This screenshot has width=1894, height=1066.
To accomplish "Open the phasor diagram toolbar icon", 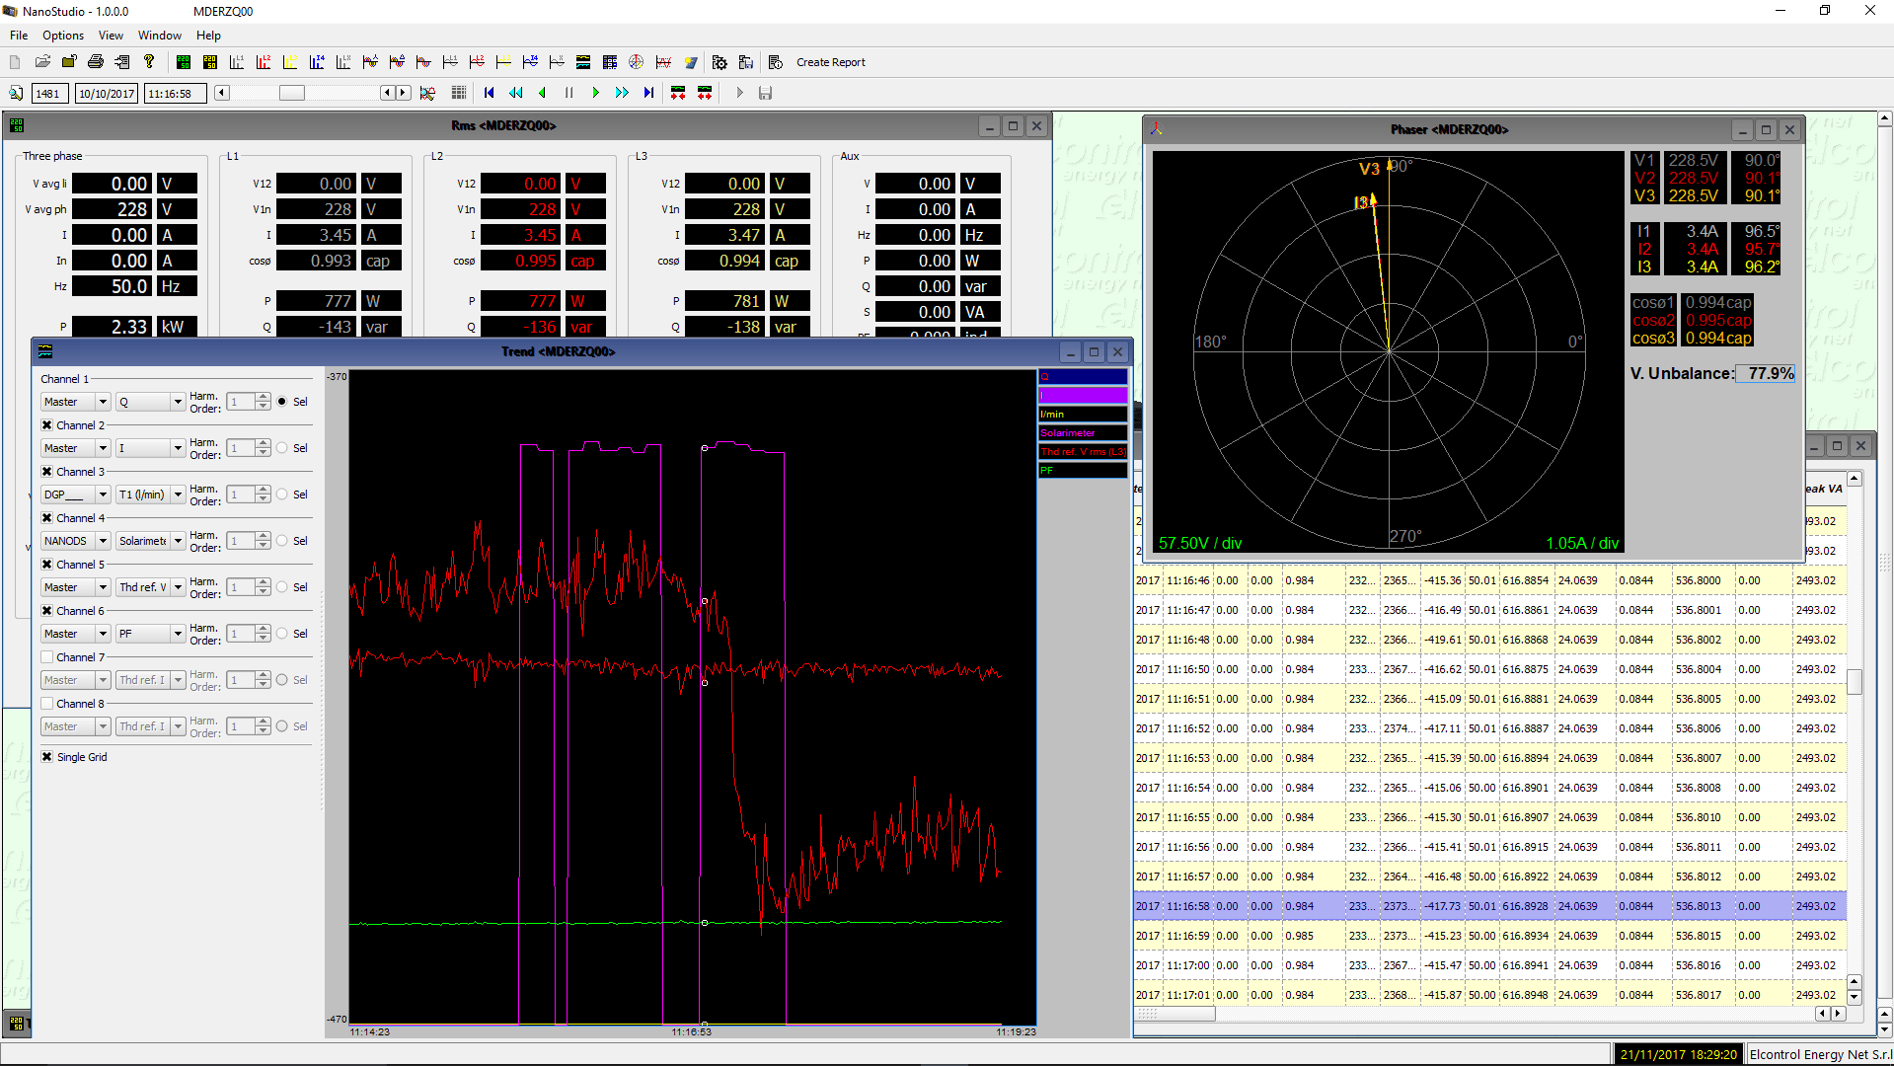I will click(x=637, y=62).
